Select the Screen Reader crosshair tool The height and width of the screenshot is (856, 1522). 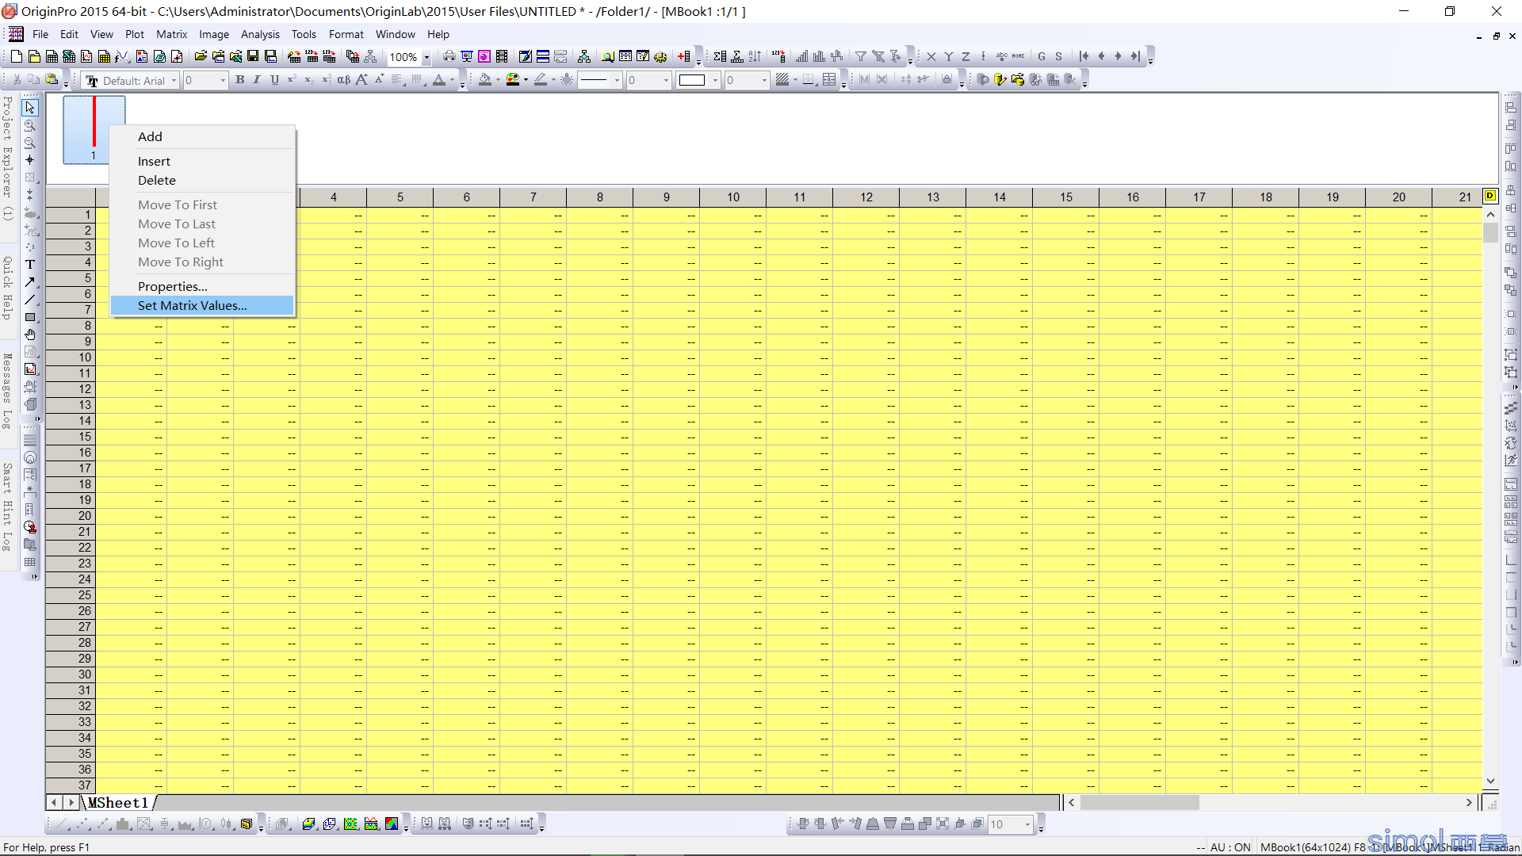coord(30,160)
